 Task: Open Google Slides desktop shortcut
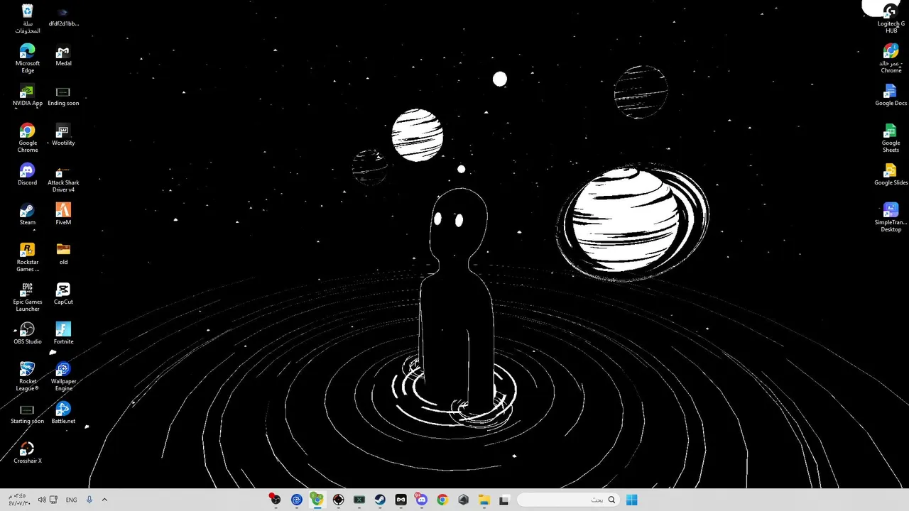point(891,175)
